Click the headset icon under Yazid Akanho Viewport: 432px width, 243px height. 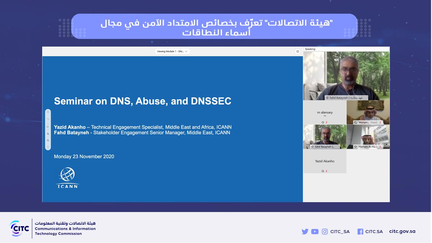tap(323, 171)
